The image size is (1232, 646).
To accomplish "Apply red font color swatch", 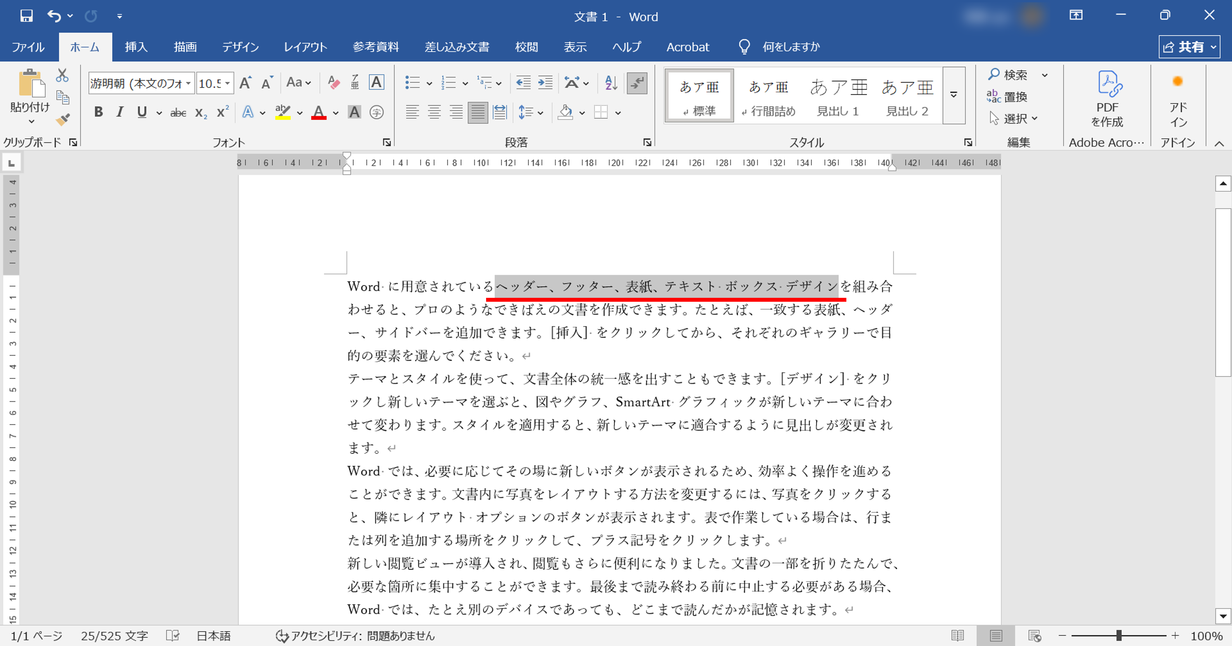I will click(319, 113).
